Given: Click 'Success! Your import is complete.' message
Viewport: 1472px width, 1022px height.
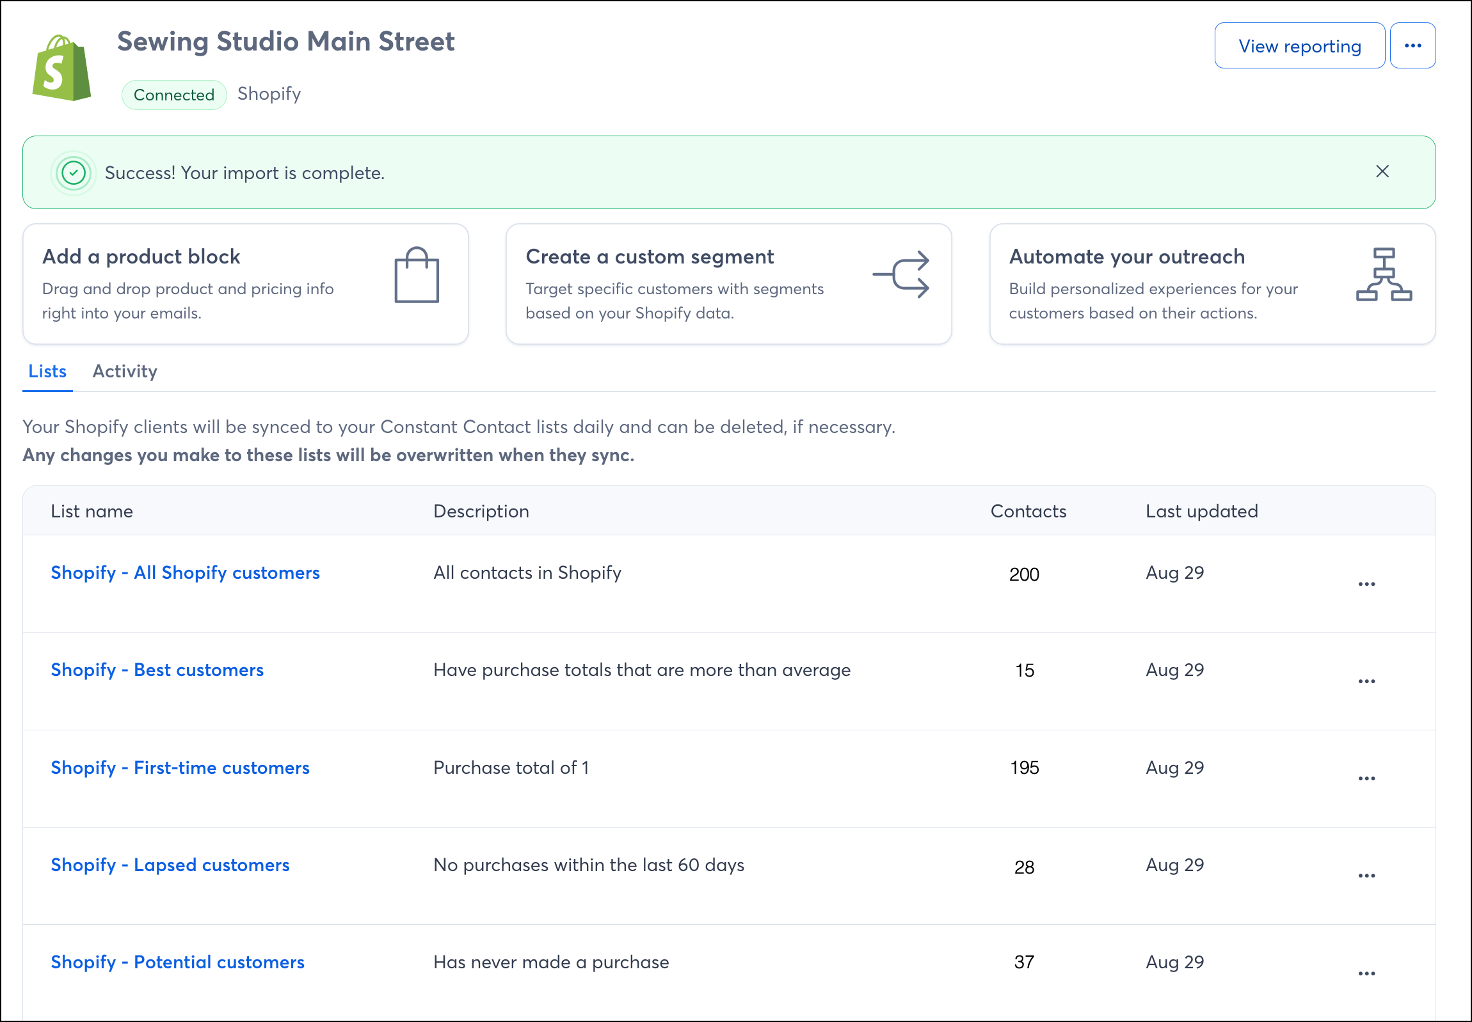Looking at the screenshot, I should [244, 173].
